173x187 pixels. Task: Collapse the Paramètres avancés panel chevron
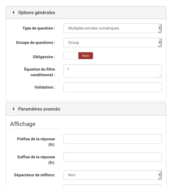click(x=14, y=109)
